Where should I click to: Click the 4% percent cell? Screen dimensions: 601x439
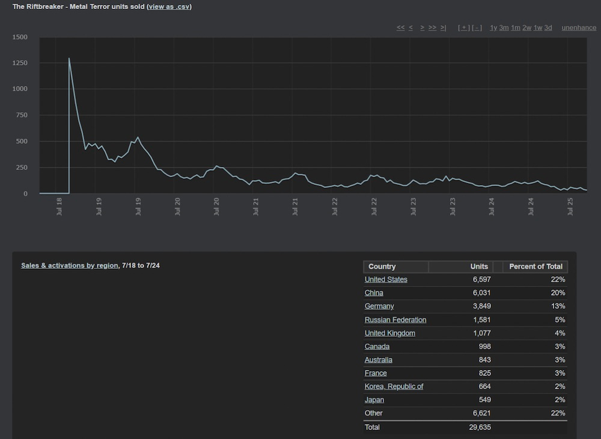coord(560,333)
